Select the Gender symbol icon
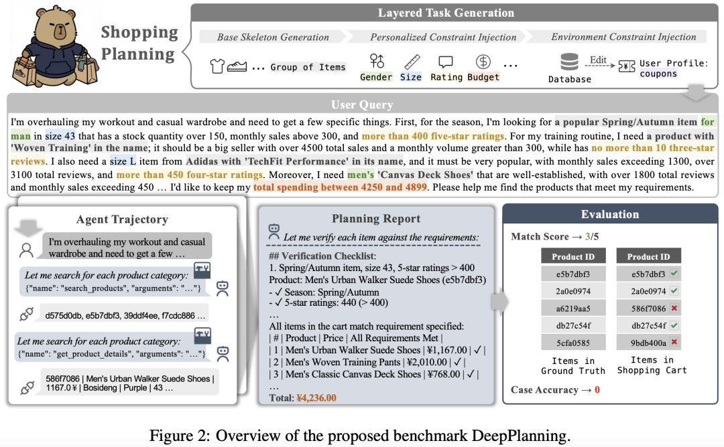724x447 pixels. click(x=376, y=62)
